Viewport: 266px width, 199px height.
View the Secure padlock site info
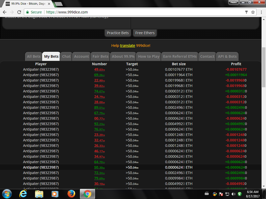[x=34, y=12]
